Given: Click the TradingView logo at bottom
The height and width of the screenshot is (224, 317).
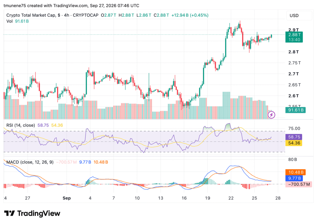Looking at the screenshot, I should (x=32, y=213).
